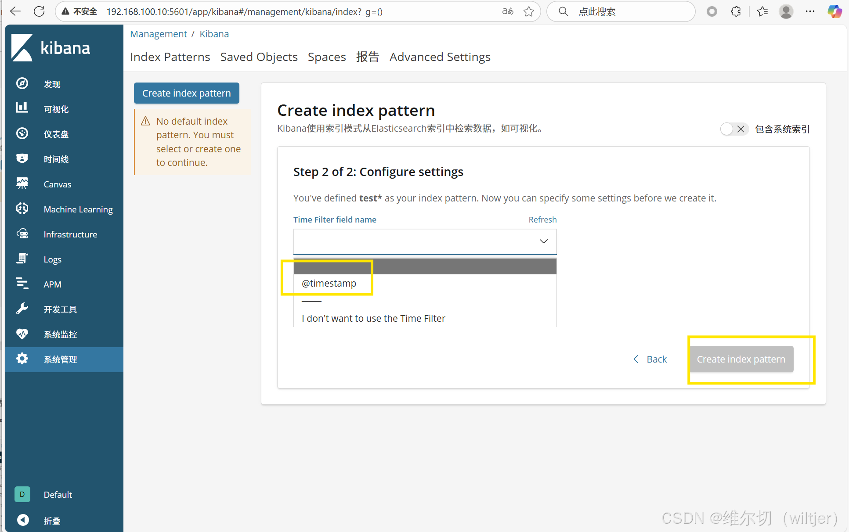Choose I don't want to use Time Filter
849x532 pixels.
pos(373,319)
